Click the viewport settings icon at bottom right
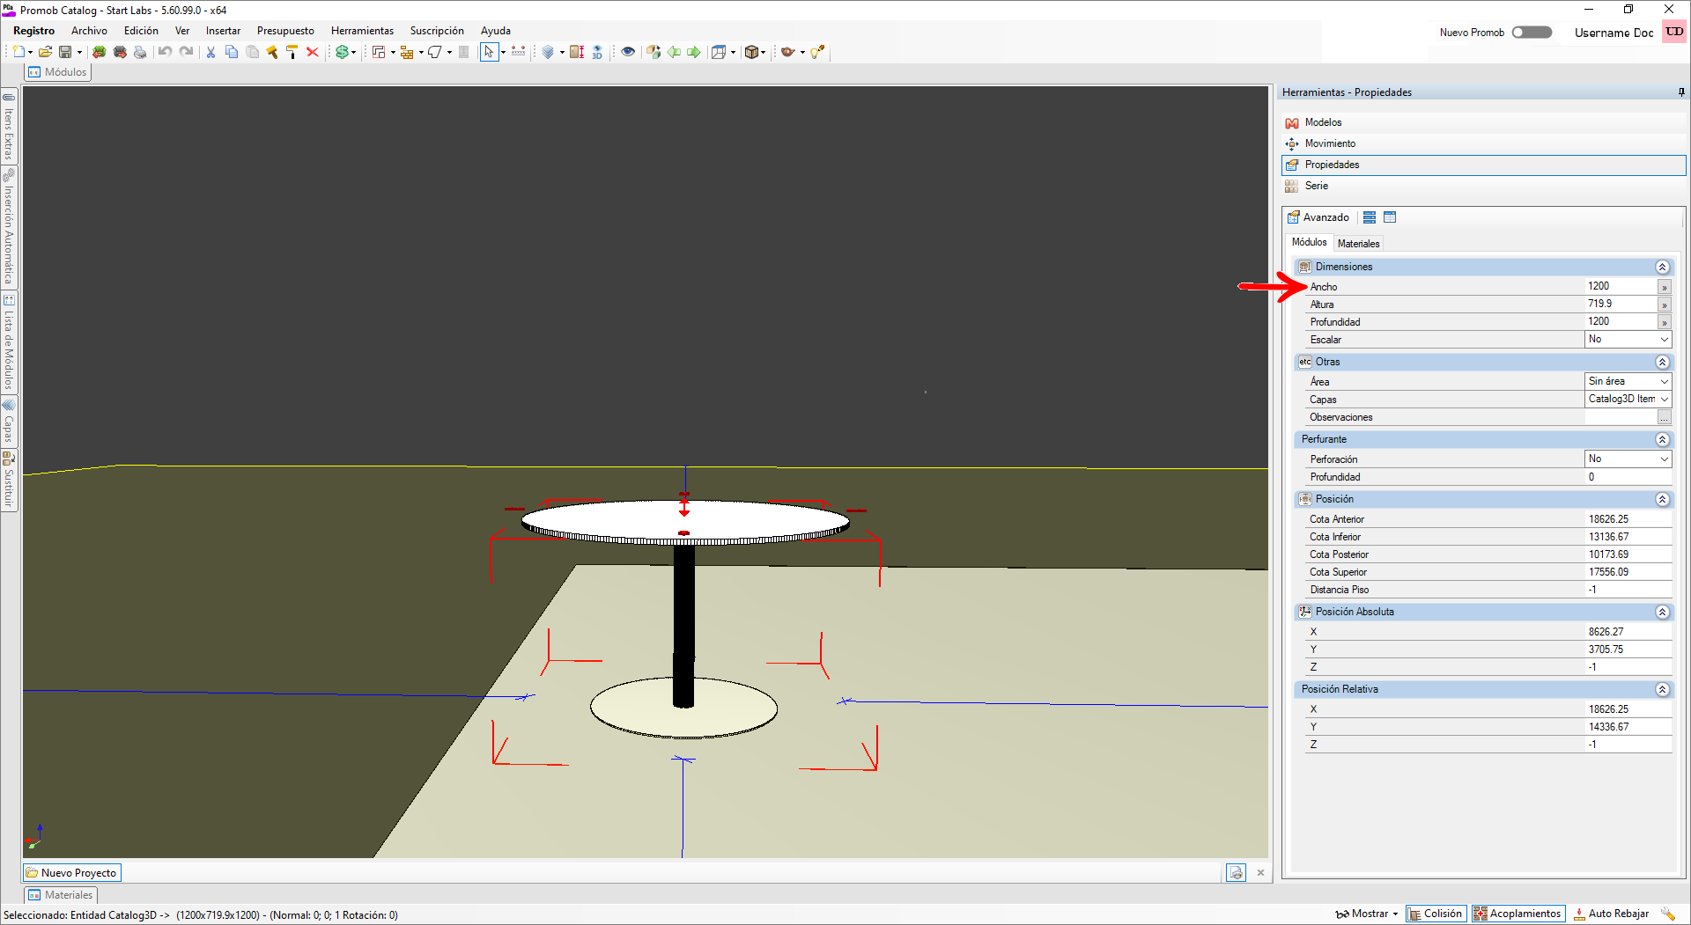The width and height of the screenshot is (1691, 925). pos(1236,872)
